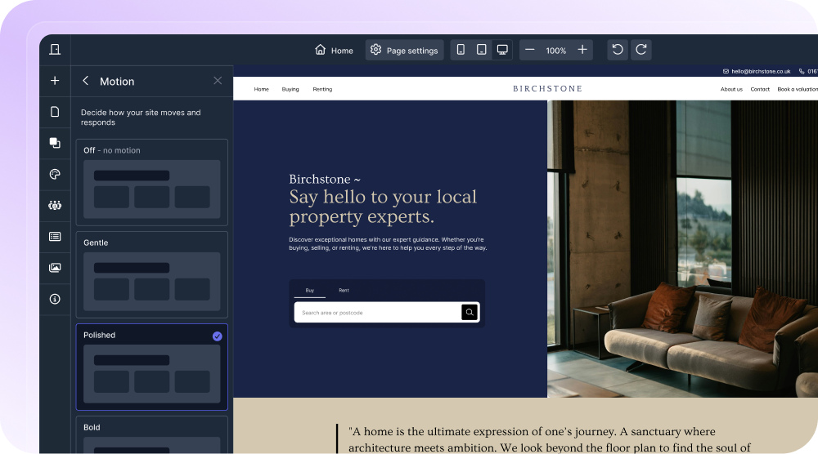This screenshot has width=818, height=454.
Task: Click Renting in the site navigation
Action: pyautogui.click(x=322, y=90)
